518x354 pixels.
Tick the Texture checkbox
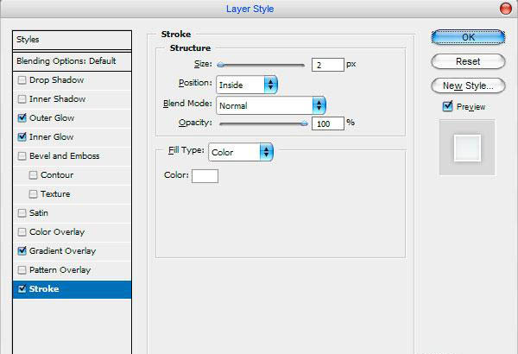pos(33,194)
